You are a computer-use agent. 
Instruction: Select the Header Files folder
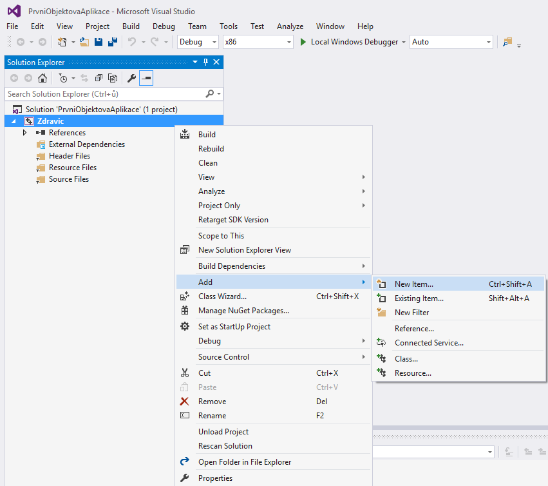[70, 156]
